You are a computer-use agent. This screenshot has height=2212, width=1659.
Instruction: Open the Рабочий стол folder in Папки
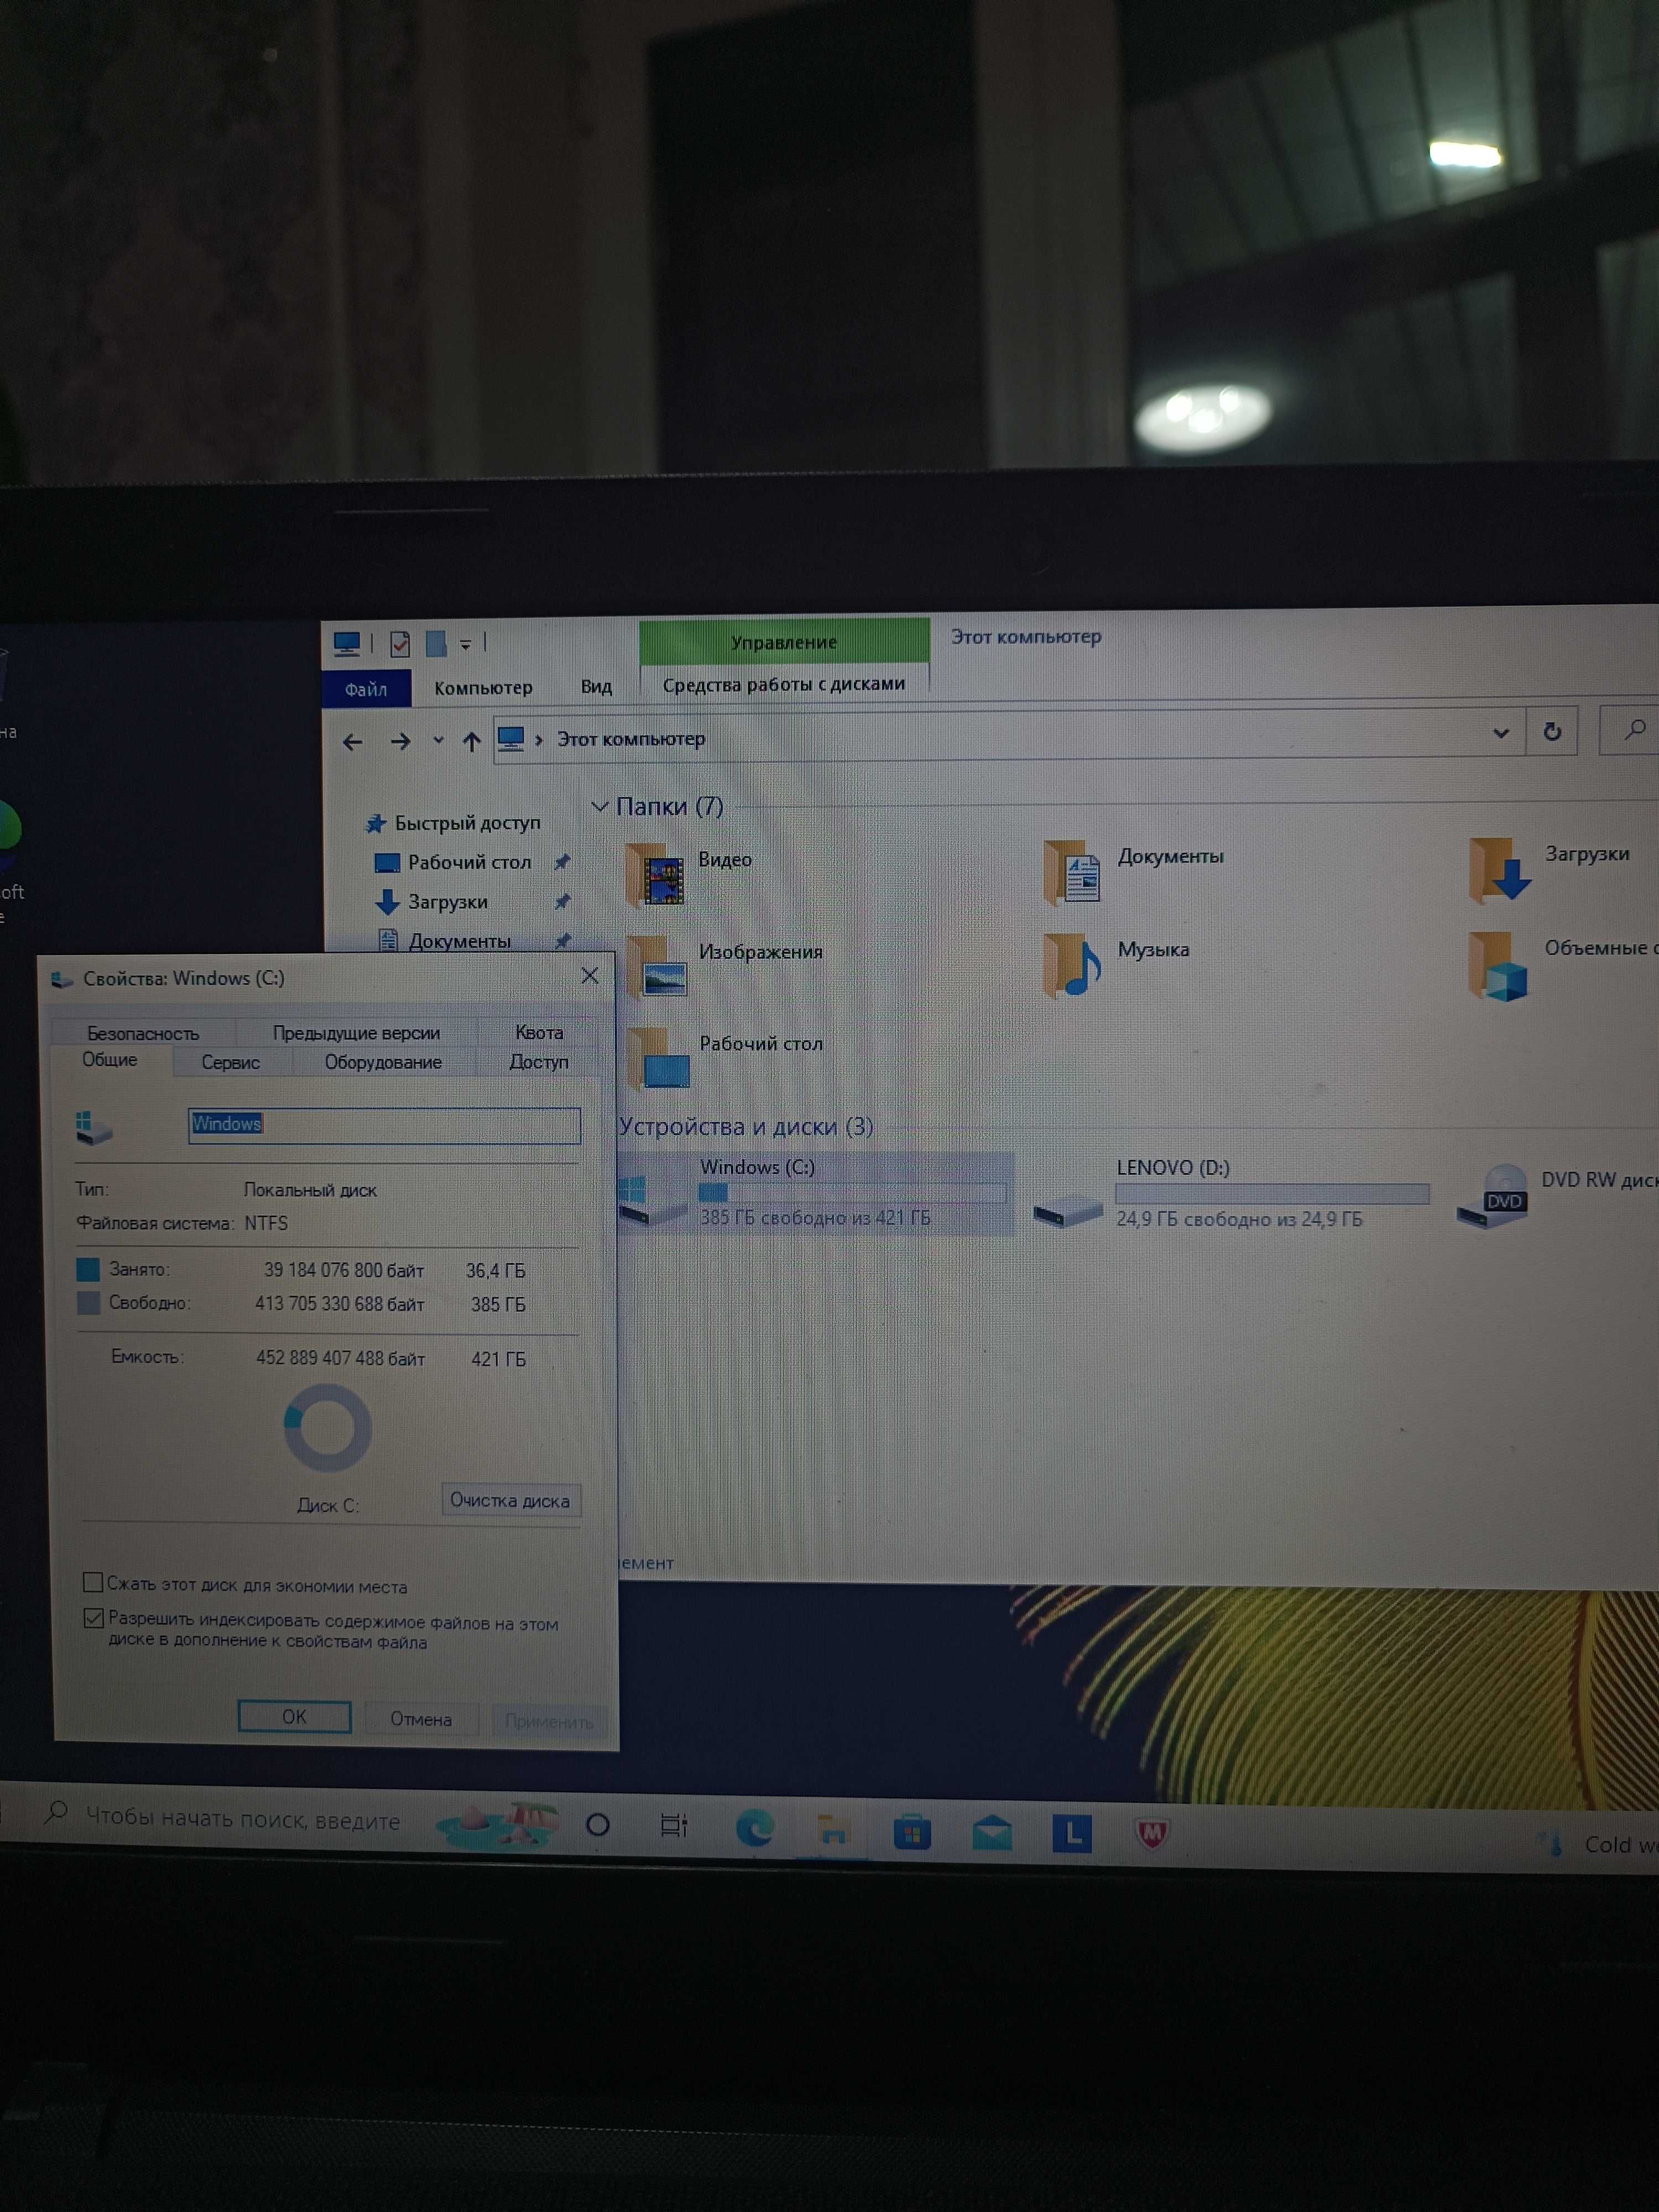657,1058
